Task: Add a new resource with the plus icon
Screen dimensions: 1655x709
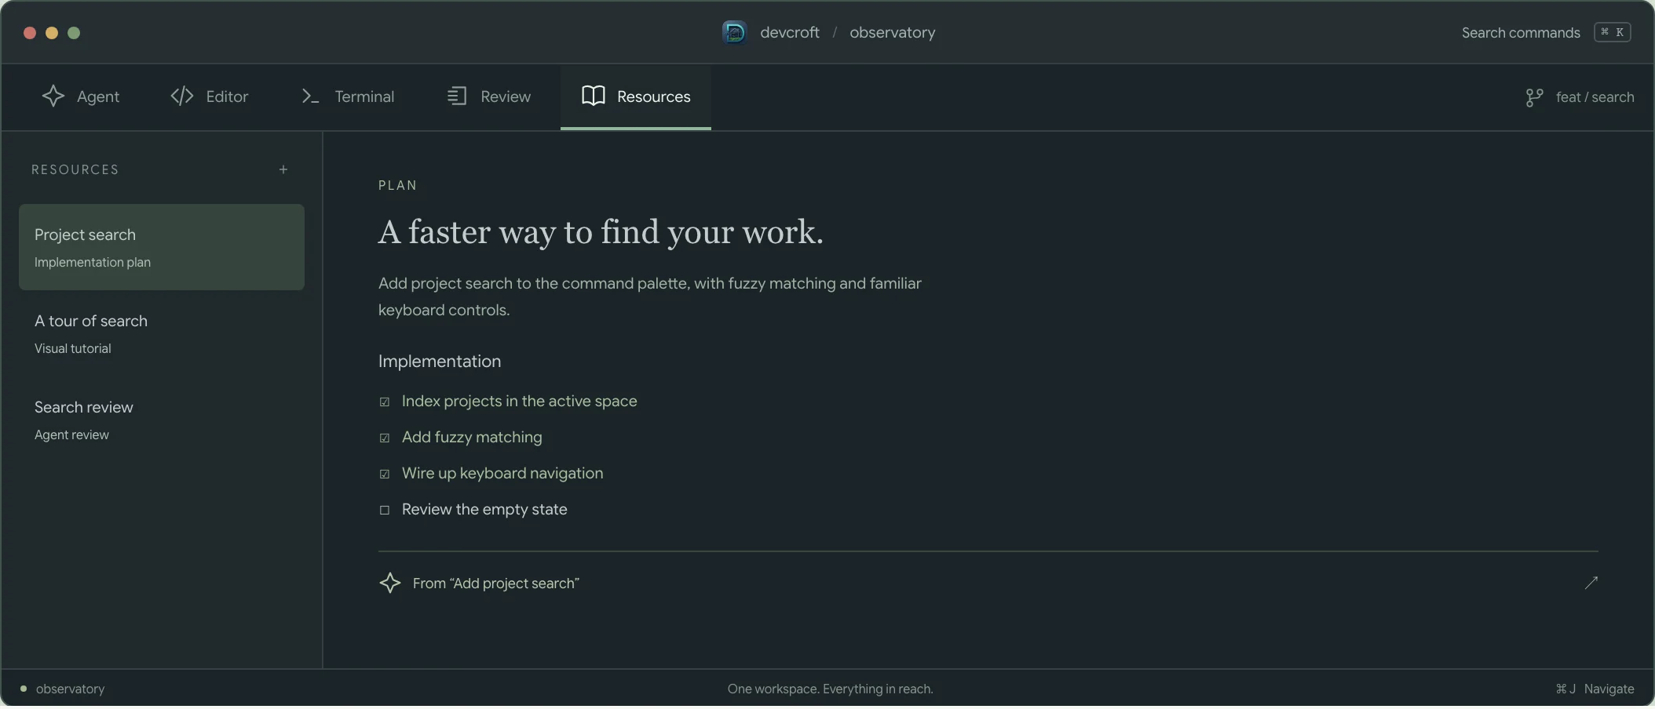Action: point(283,169)
